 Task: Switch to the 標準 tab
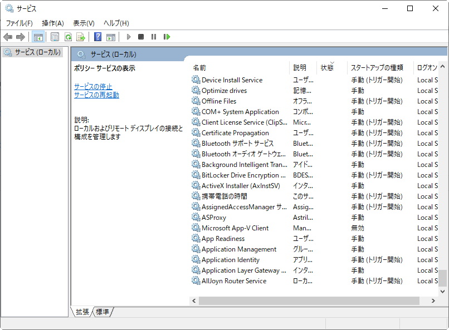coord(103,312)
